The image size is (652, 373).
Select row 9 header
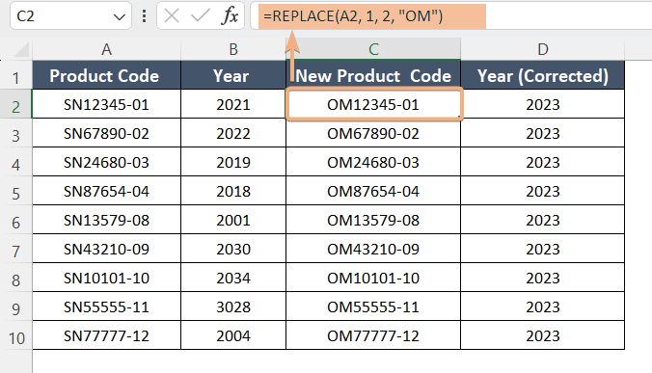point(15,306)
